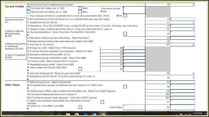Screen dimensions: 209x117
Task: Click line 42 exemptions amount field
Action: coord(182,26)
